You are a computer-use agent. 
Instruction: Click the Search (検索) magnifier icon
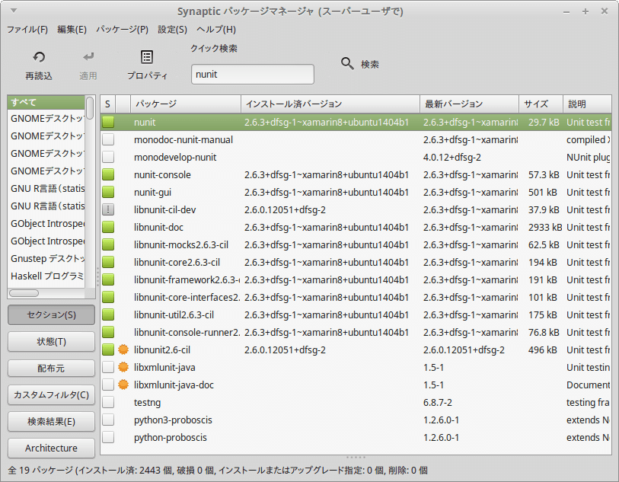coord(347,63)
